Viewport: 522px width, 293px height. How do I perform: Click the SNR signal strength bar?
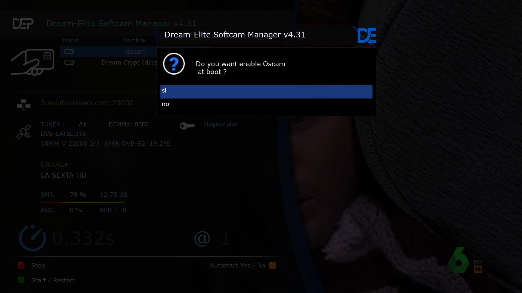tap(83, 202)
